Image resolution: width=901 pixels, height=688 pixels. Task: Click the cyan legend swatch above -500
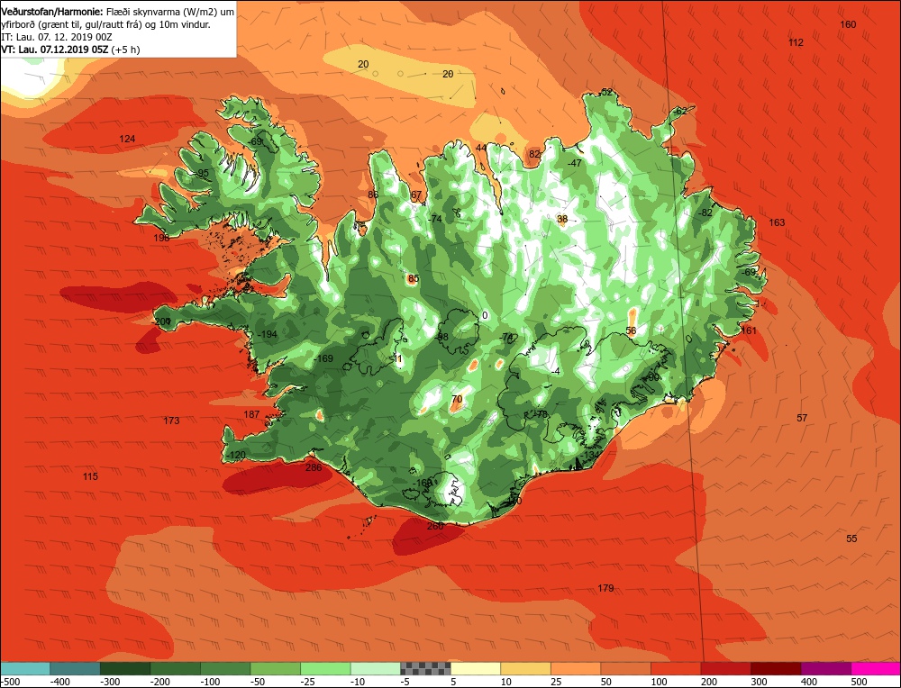tap(24, 668)
